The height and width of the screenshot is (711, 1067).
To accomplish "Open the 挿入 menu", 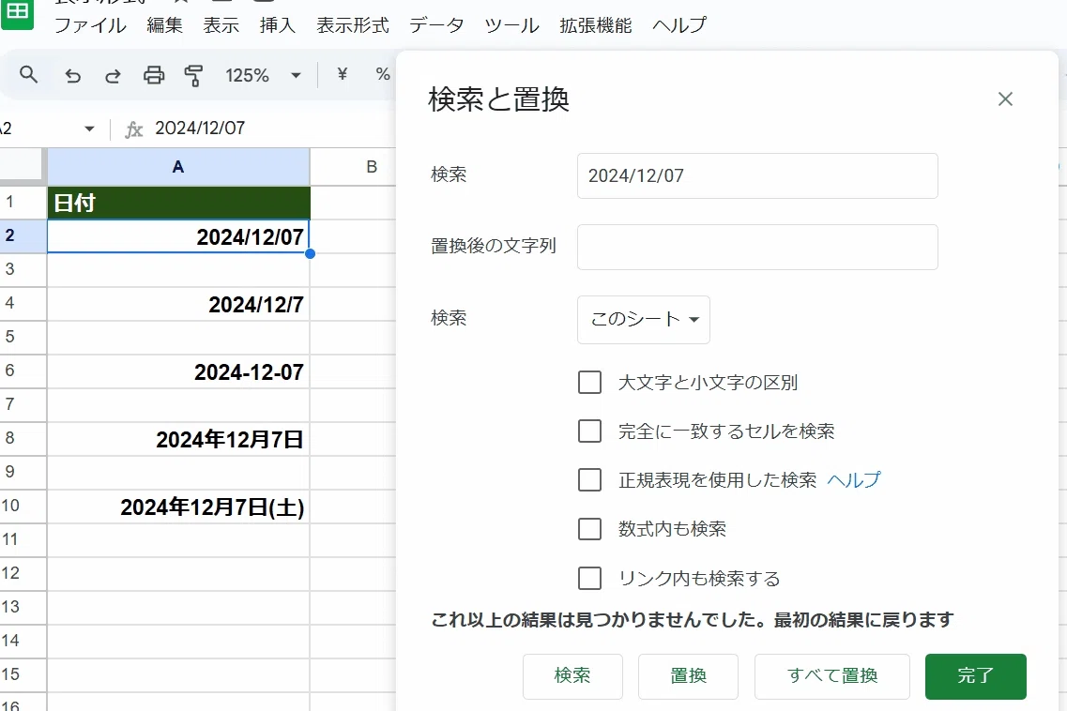I will coord(278,25).
